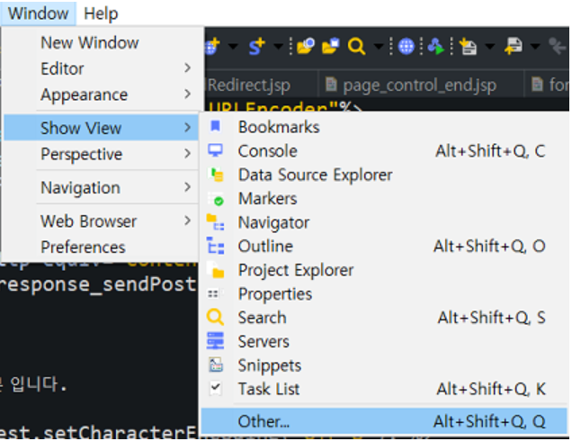Click the blue S new servlet toolbar icon
Screen dimensions: 572x441
click(256, 47)
